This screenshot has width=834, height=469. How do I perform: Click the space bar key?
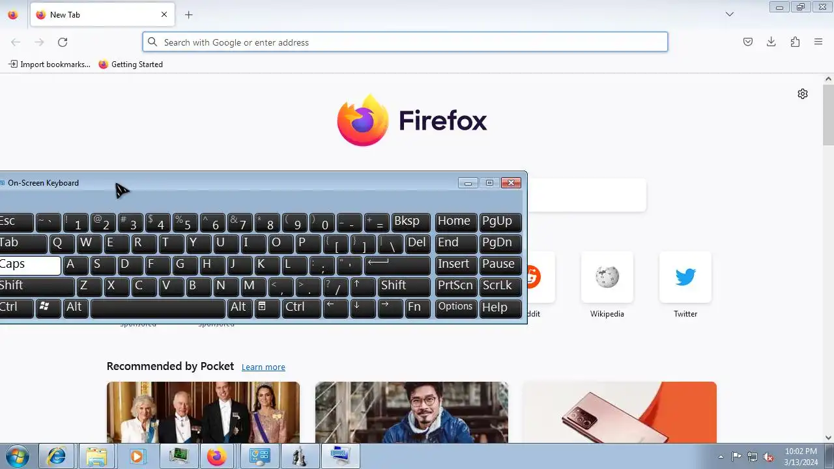click(x=158, y=307)
